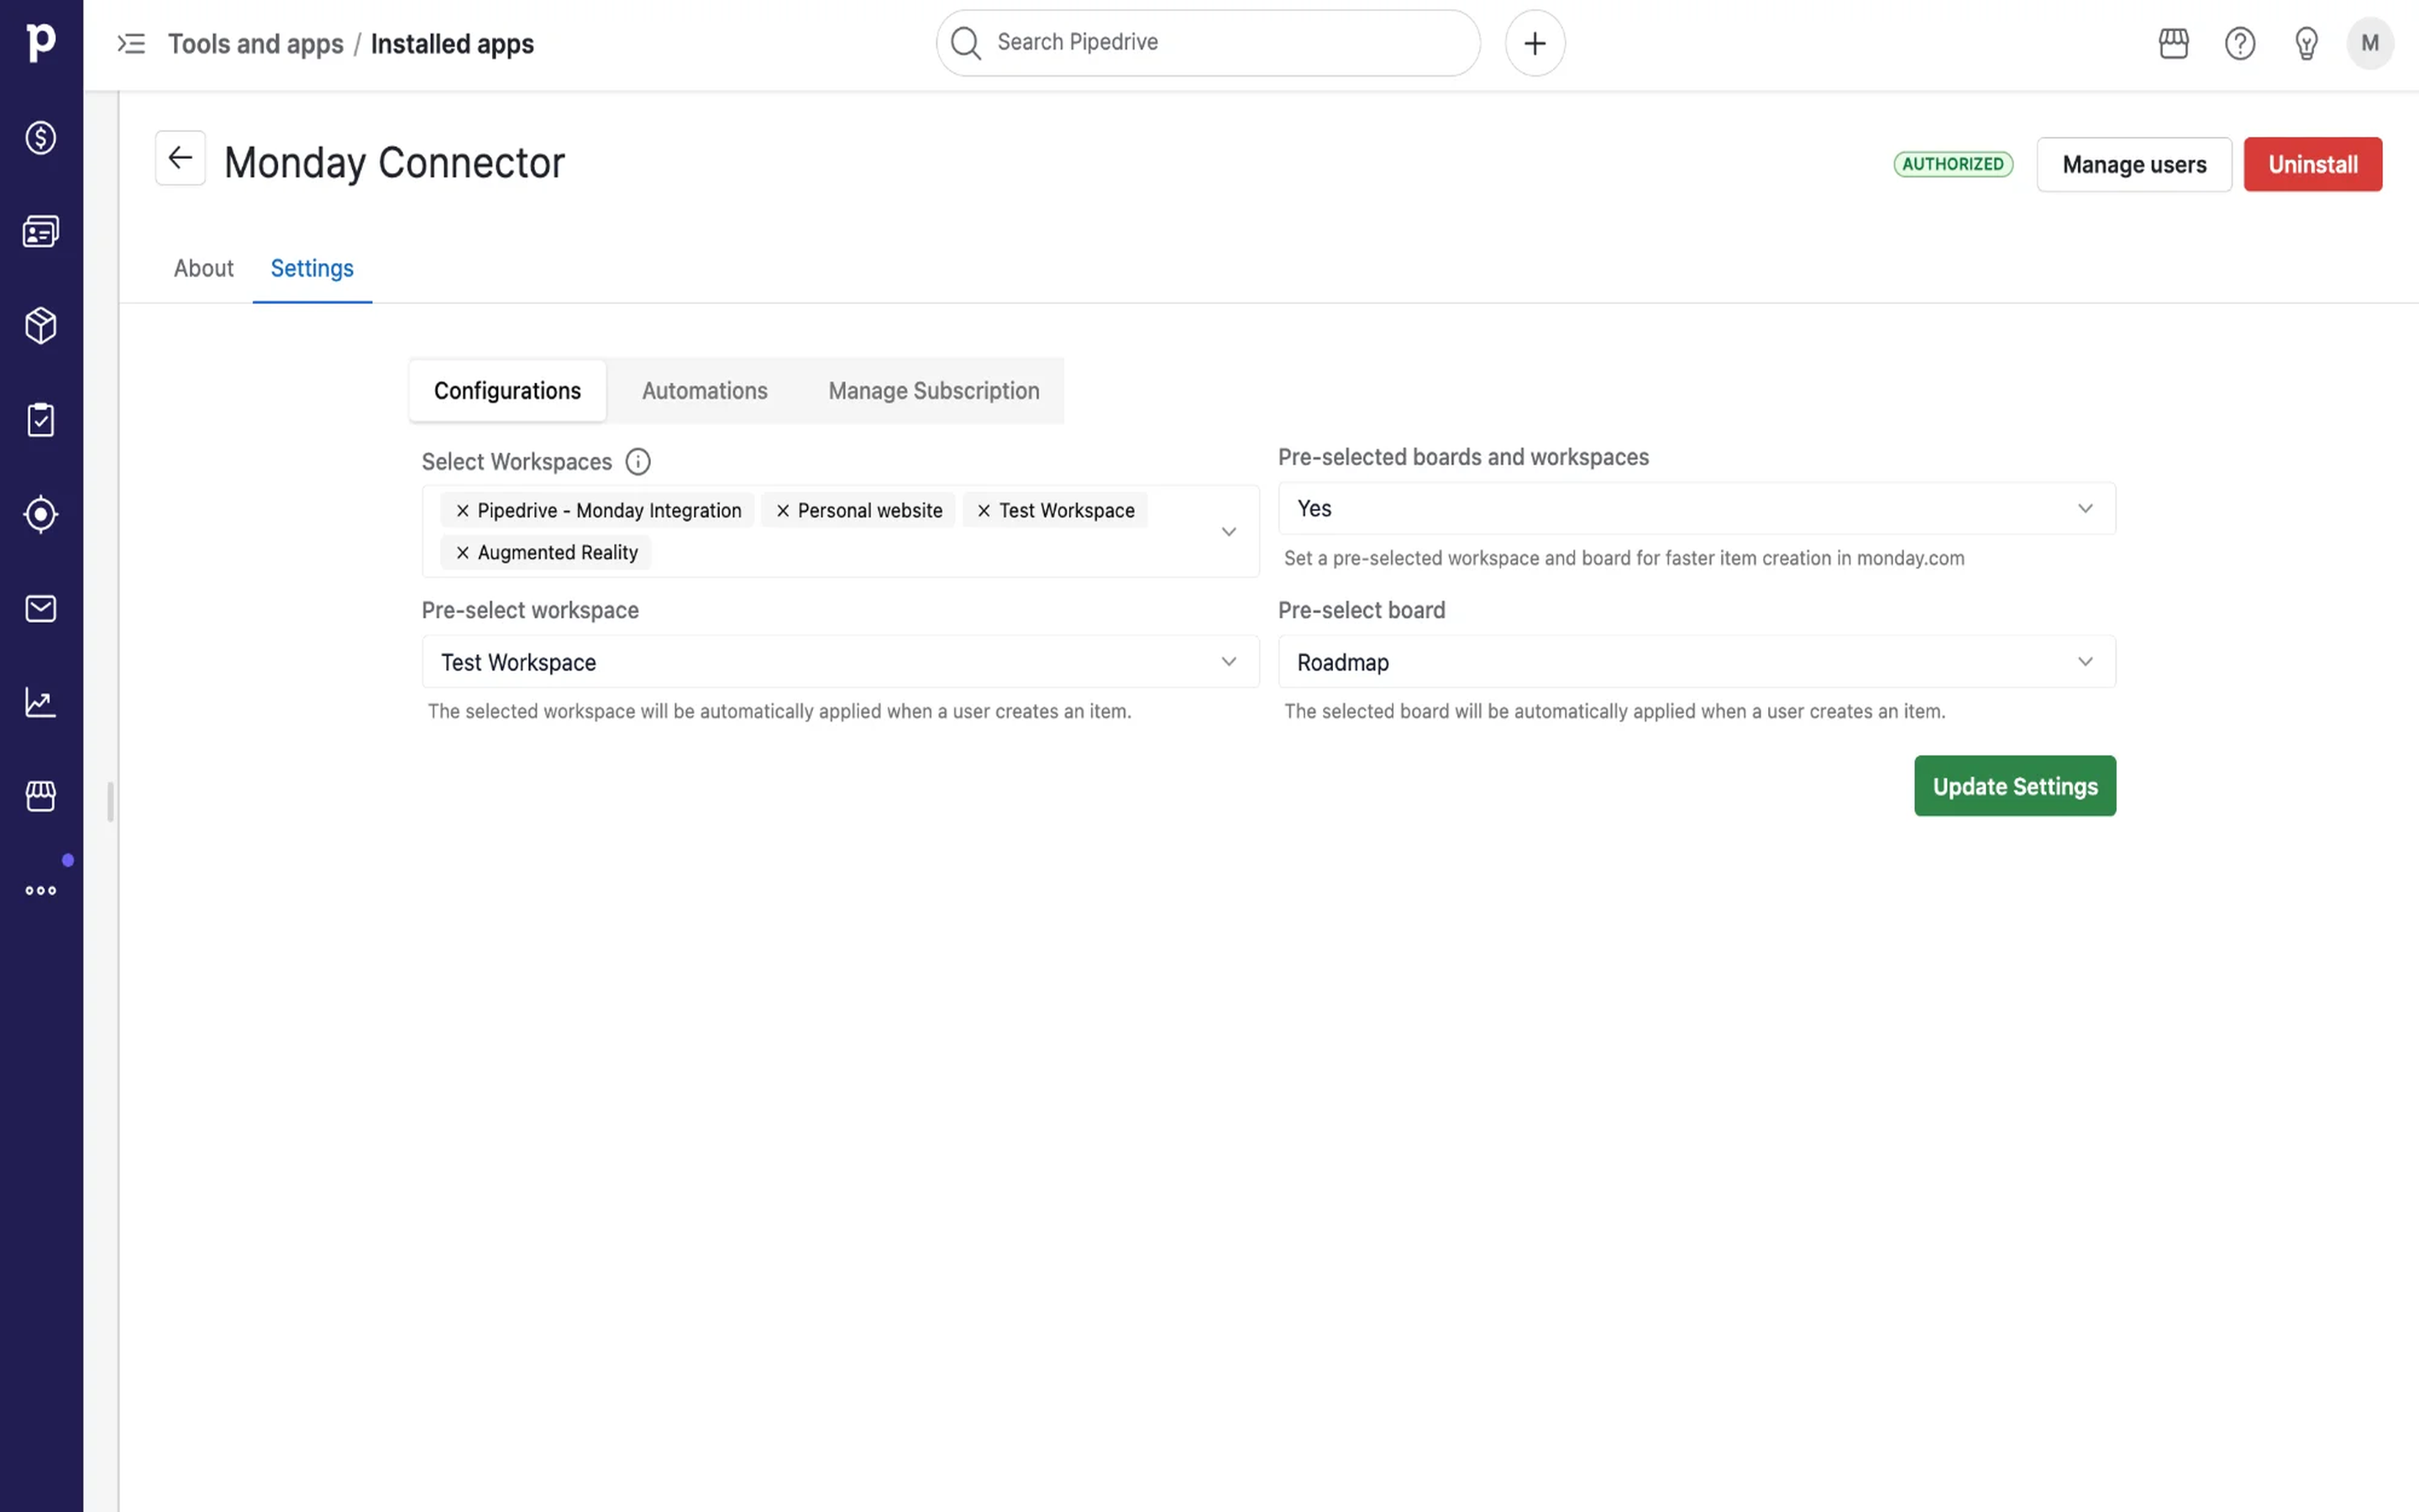Expand the Pre-selected boards and workspaces dropdown
This screenshot has width=2419, height=1512.
(x=1697, y=508)
